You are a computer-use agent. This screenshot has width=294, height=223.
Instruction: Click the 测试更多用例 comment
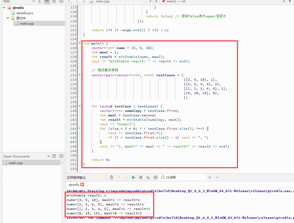[x=105, y=70]
